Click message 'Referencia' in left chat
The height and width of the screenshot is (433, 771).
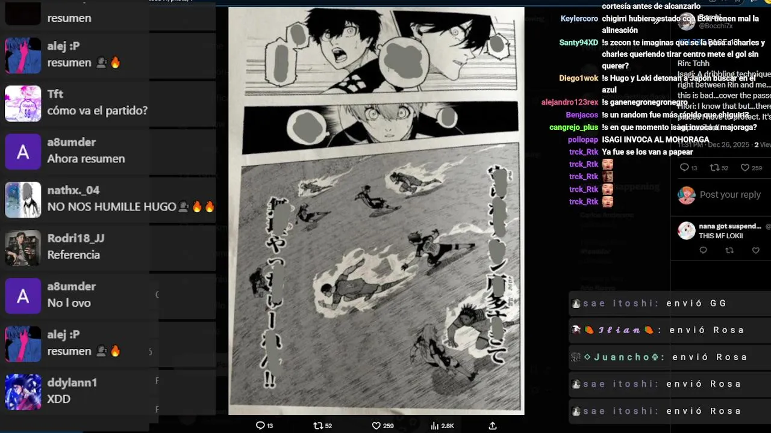[73, 255]
